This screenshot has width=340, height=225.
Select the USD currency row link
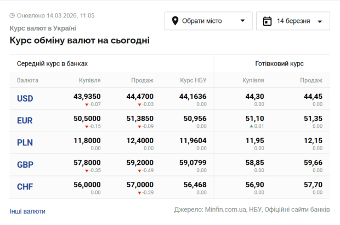(25, 98)
